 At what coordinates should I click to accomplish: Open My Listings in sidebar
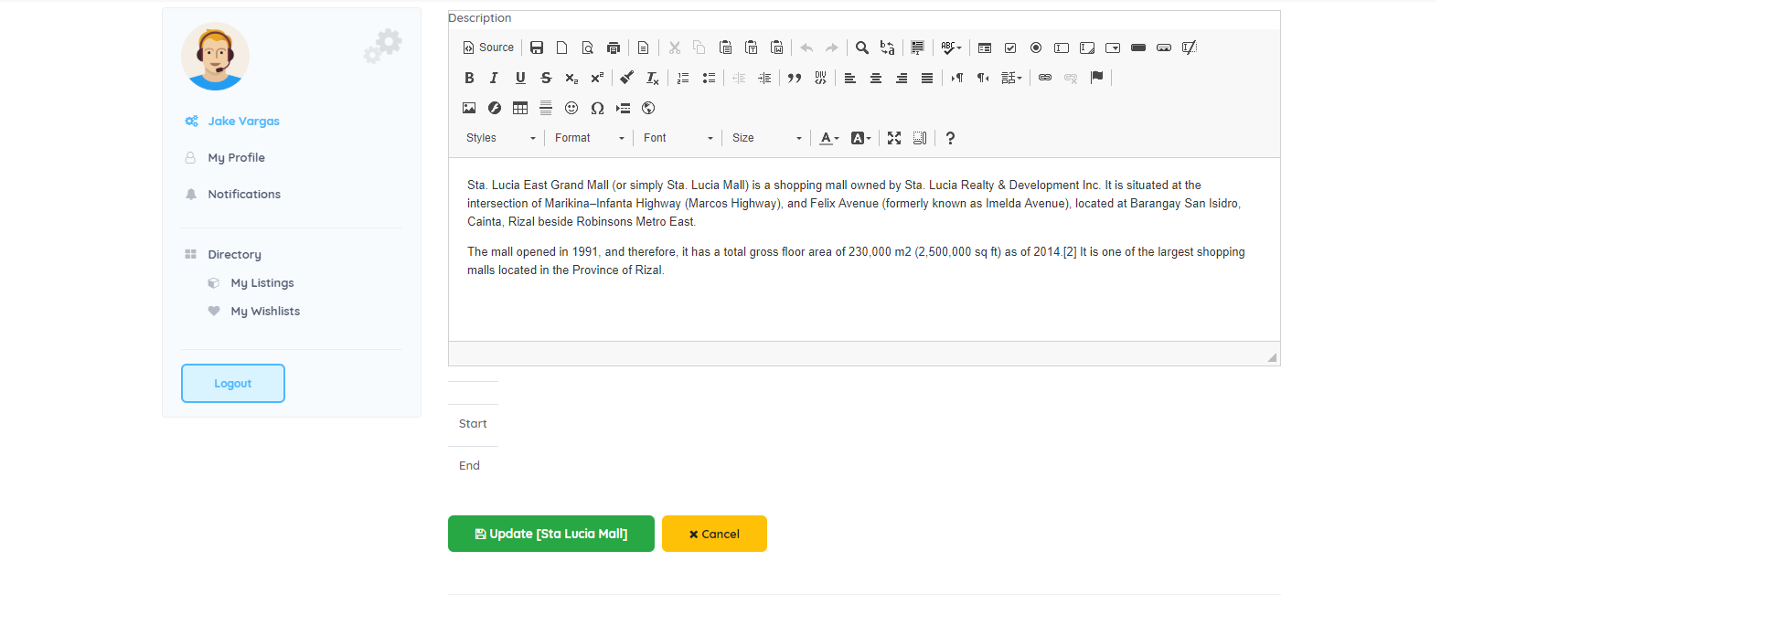tap(262, 283)
